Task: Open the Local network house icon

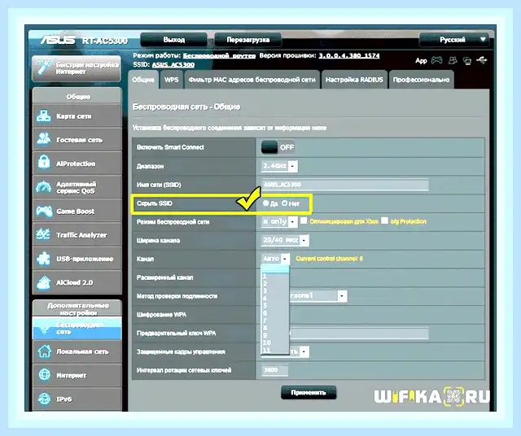Action: coord(45,351)
